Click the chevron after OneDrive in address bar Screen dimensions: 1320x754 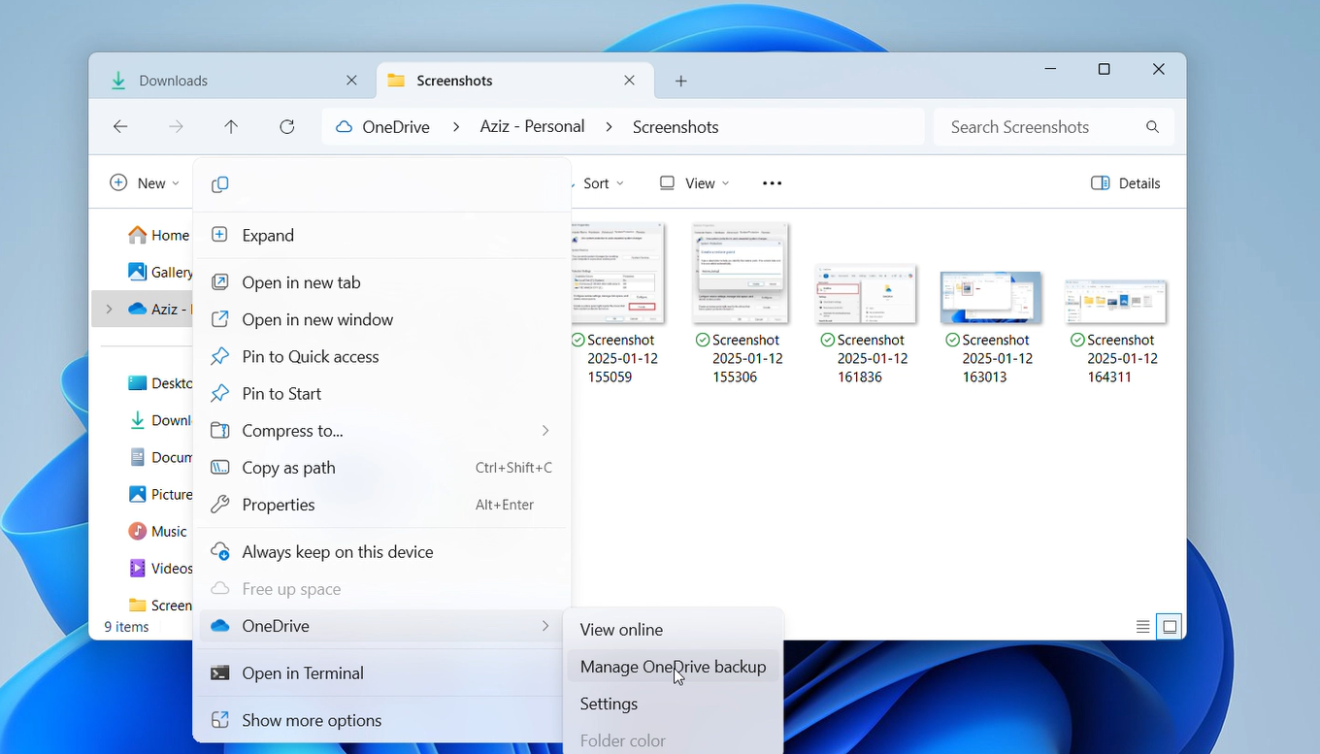click(455, 127)
